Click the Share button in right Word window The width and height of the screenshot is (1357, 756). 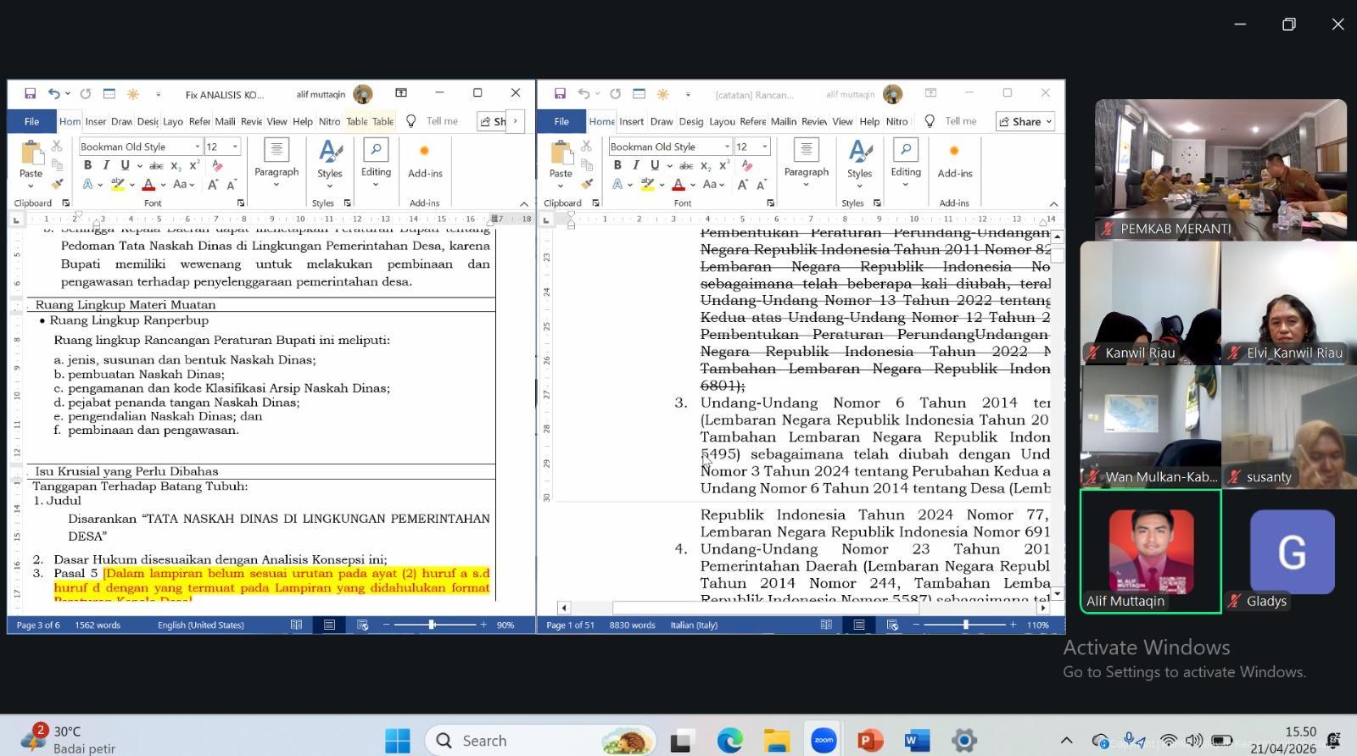[x=1025, y=121]
